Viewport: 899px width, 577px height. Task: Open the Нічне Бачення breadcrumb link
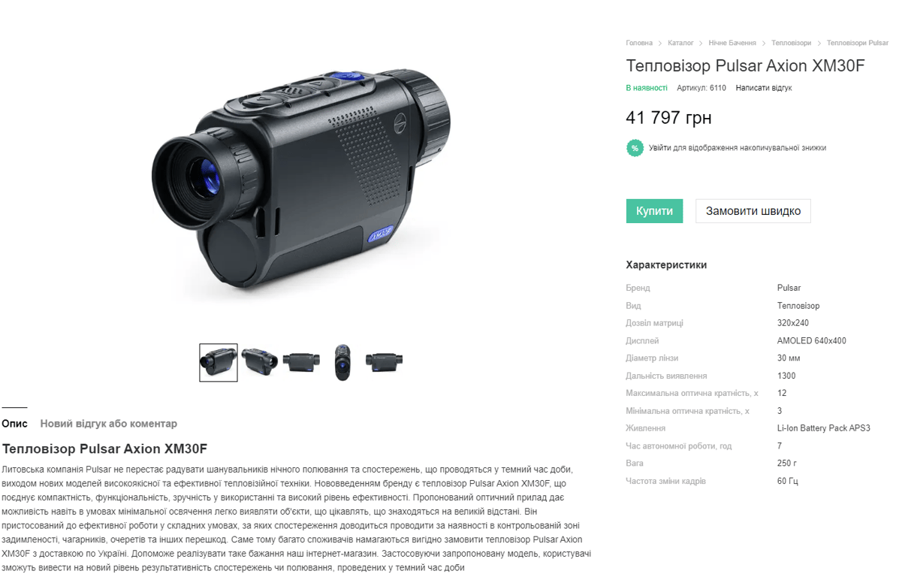coord(732,43)
